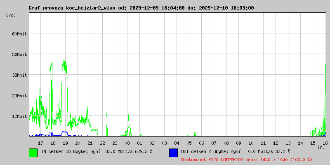This screenshot has height=165, width=330.
Task: Click hour label '15' on x-axis
Action: click(313, 143)
